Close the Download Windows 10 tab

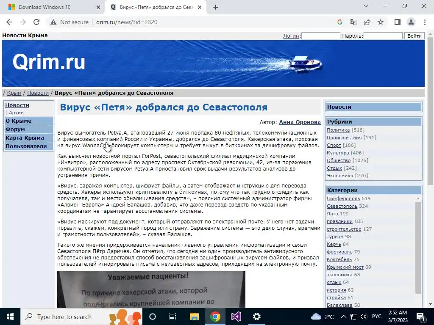[98, 8]
